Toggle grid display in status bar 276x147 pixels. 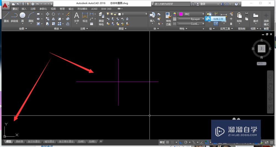(168, 142)
